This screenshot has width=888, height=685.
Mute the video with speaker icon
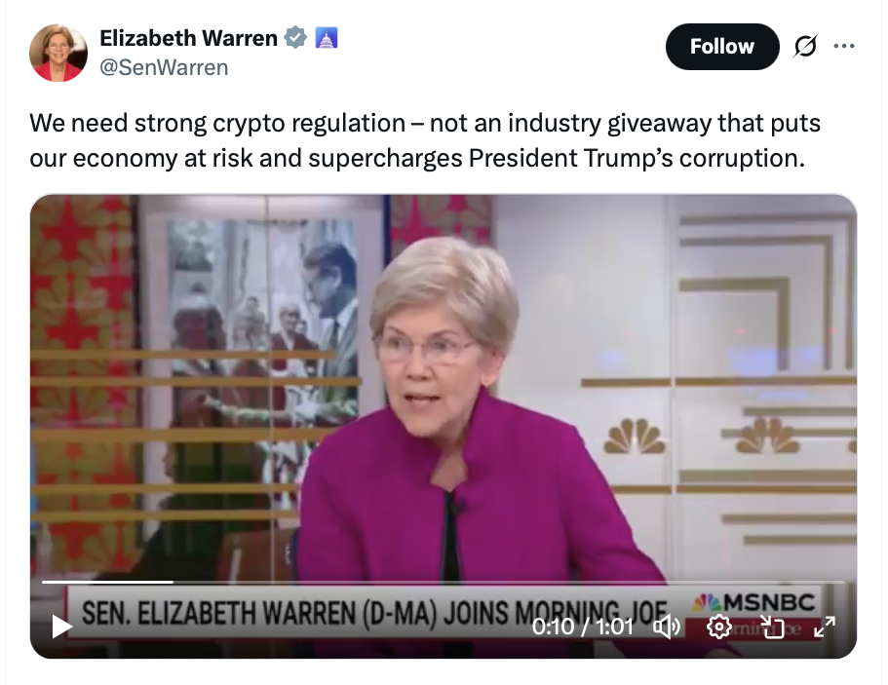pyautogui.click(x=667, y=627)
